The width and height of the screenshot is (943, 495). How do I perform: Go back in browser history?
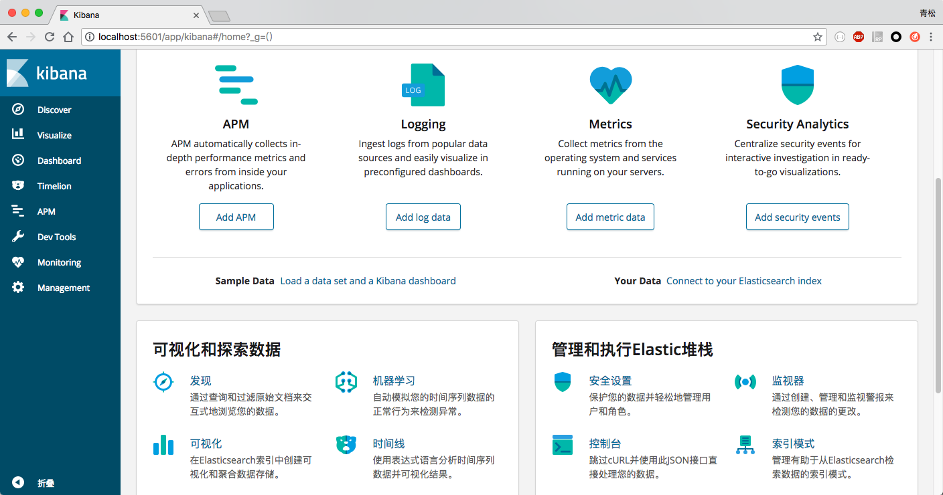tap(12, 37)
